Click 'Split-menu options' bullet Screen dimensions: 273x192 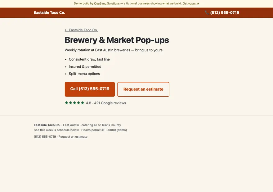click(x=84, y=74)
